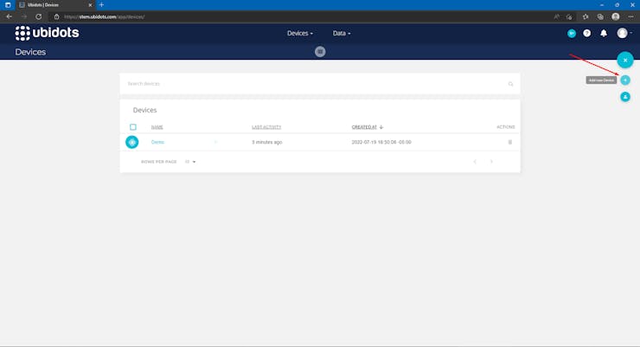The image size is (640, 347).
Task: Close the floating action menu with X
Action: (x=625, y=60)
